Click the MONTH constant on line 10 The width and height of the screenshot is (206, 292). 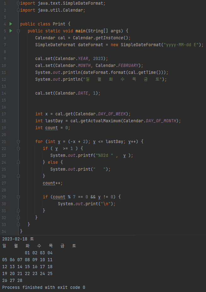(x=84, y=65)
